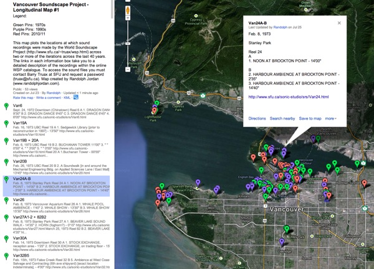Expand the more dropdown in info window

pos(330,118)
